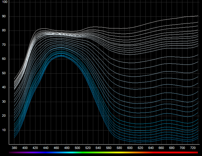202x156 pixels.
Task: Click the 100 value on y-axis
Action: [x=4, y=2]
